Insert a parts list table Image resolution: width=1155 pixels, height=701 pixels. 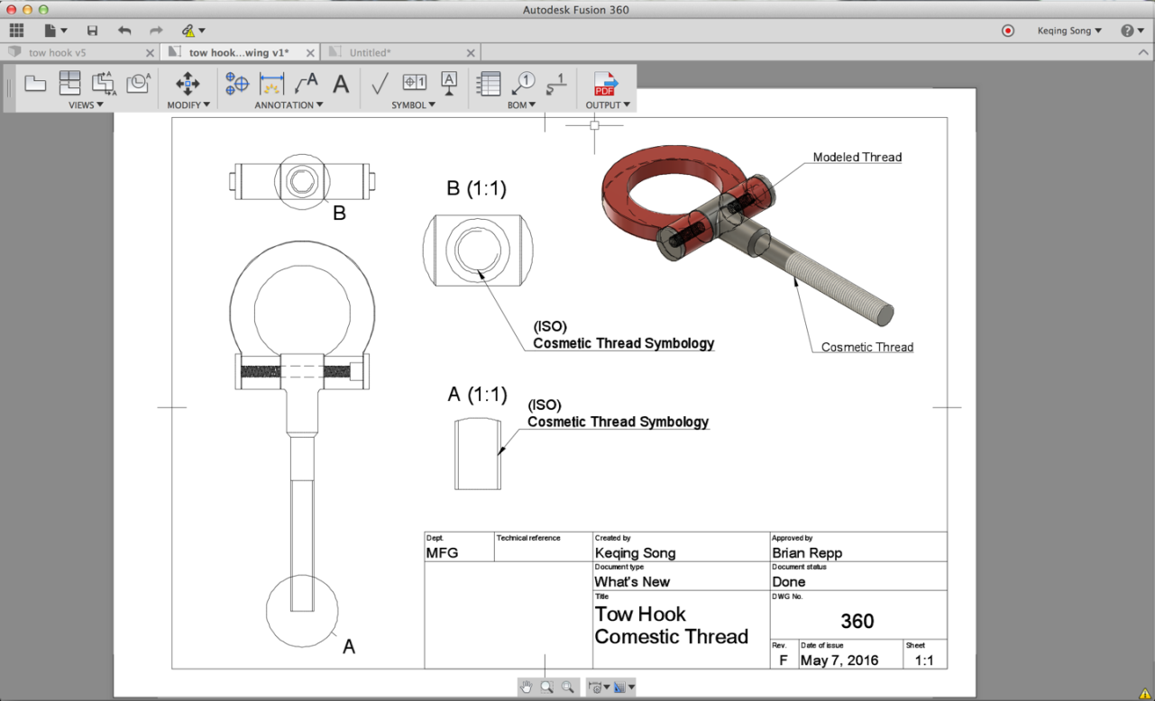488,84
